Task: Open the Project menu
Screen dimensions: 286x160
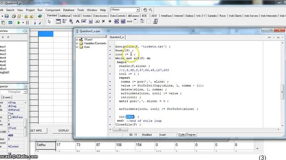Action: (x=30, y=10)
